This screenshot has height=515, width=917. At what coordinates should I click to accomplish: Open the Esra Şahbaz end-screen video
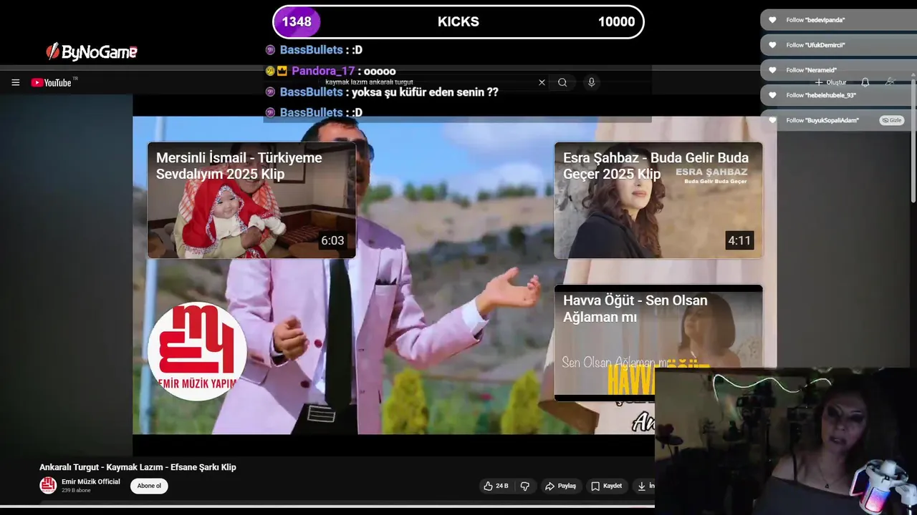(658, 200)
